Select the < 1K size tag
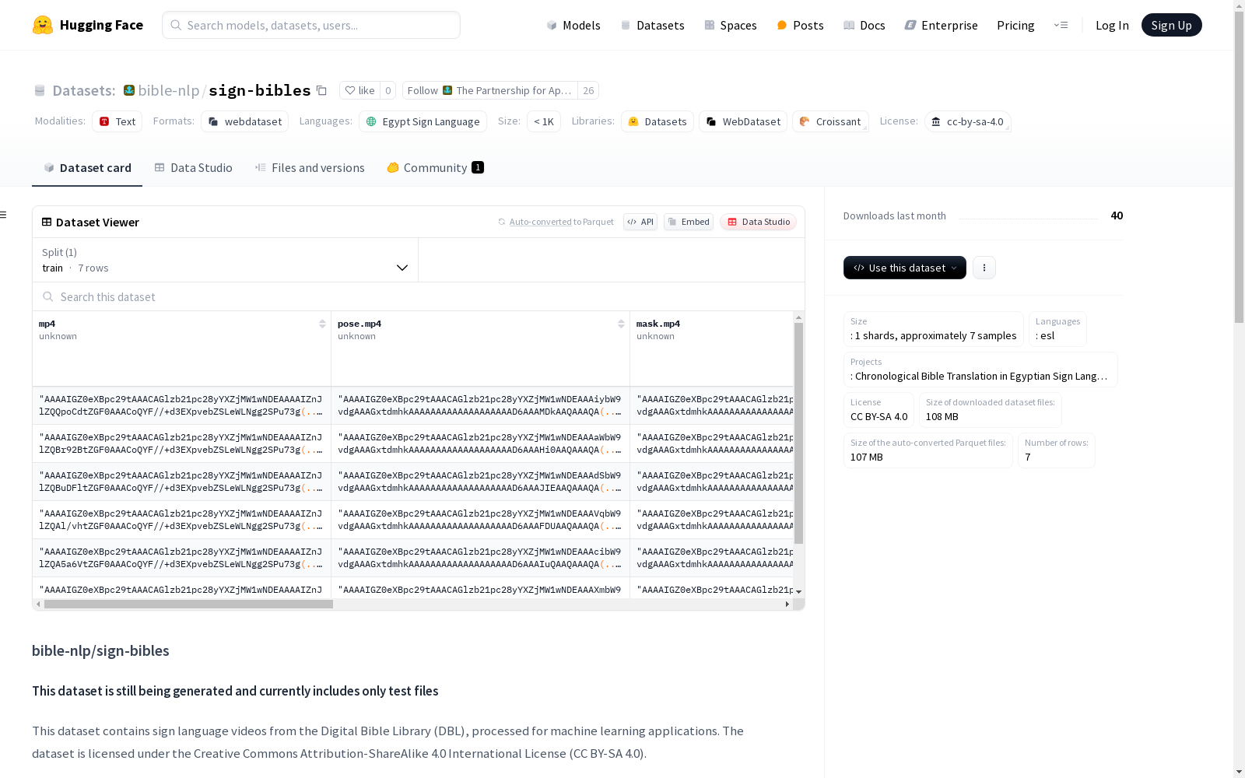 click(x=544, y=121)
